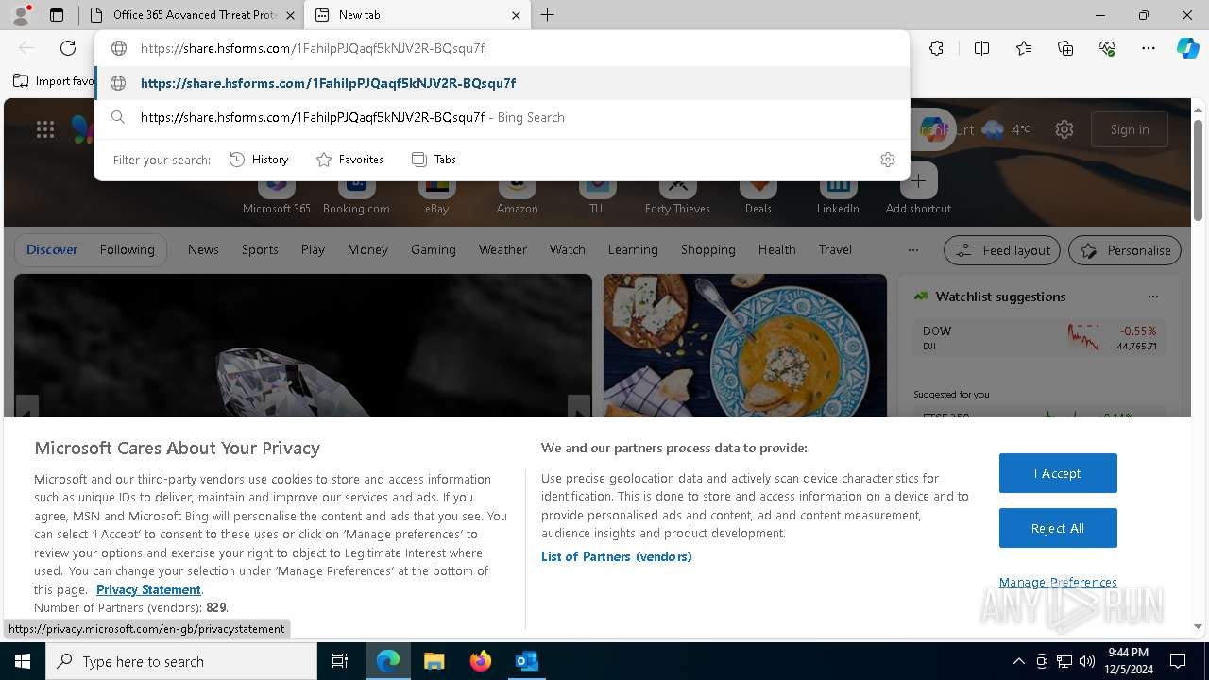Open Browser essentials icon
This screenshot has height=680, width=1209.
pos(1107,48)
